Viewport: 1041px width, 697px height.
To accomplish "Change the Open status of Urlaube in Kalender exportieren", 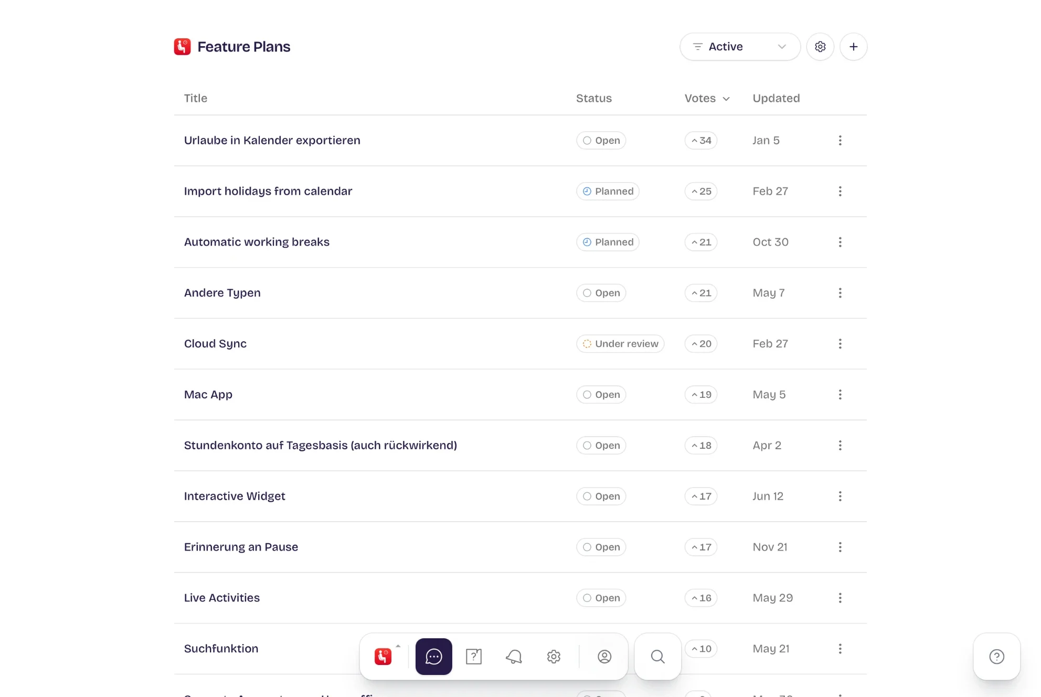I will click(601, 140).
